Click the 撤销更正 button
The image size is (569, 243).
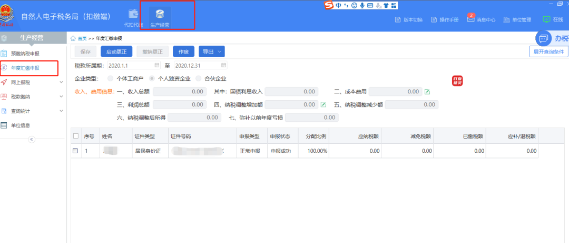click(152, 52)
